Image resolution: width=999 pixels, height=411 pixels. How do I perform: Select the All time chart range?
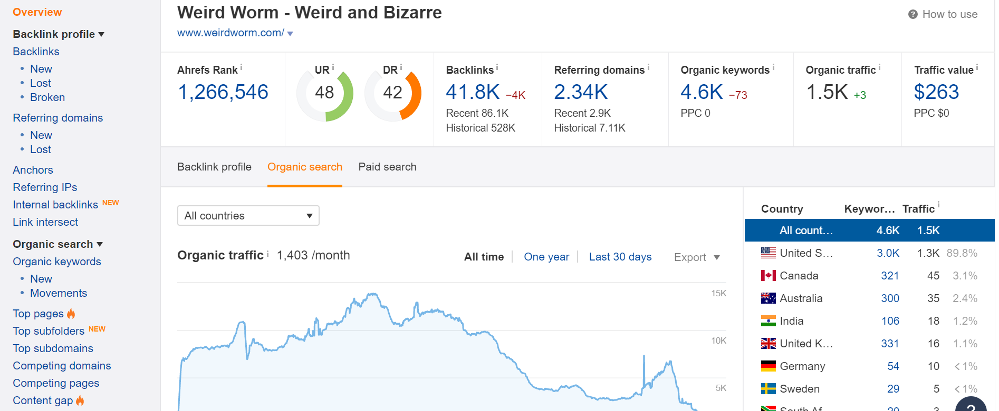484,257
